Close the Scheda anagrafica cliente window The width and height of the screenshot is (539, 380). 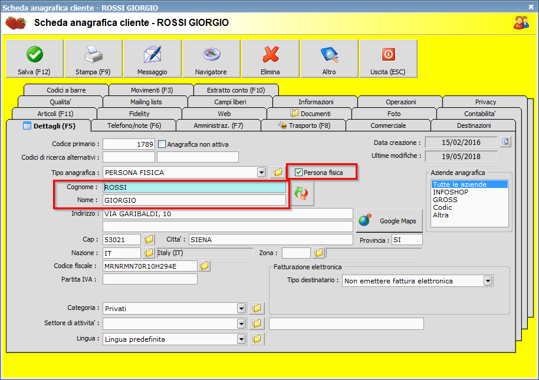(531, 7)
